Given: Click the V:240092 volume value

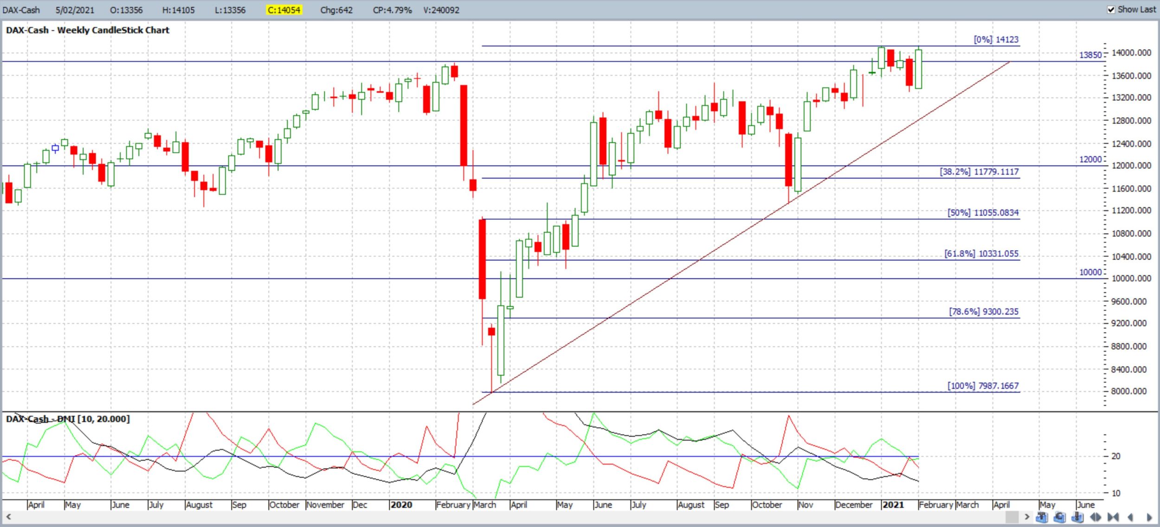Looking at the screenshot, I should (441, 10).
